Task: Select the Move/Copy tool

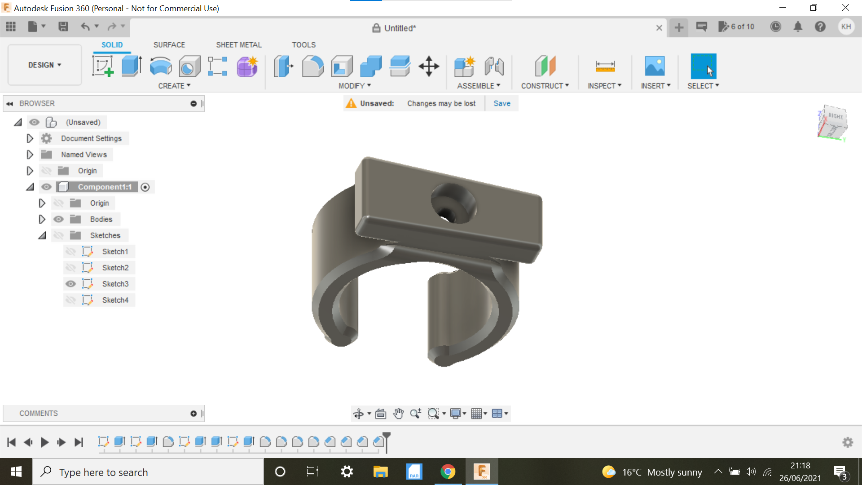Action: (429, 66)
